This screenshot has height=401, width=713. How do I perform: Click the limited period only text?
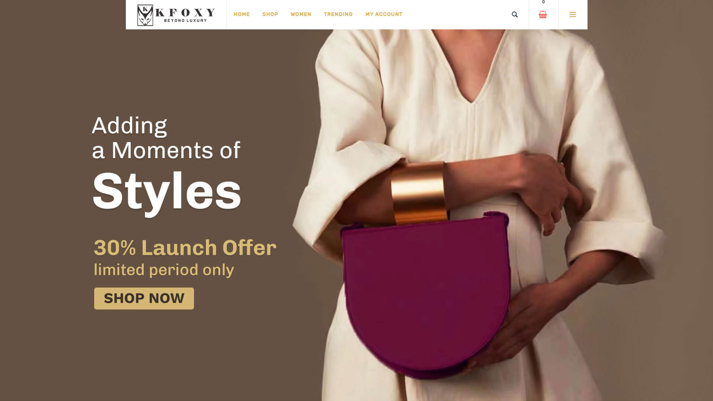click(164, 270)
